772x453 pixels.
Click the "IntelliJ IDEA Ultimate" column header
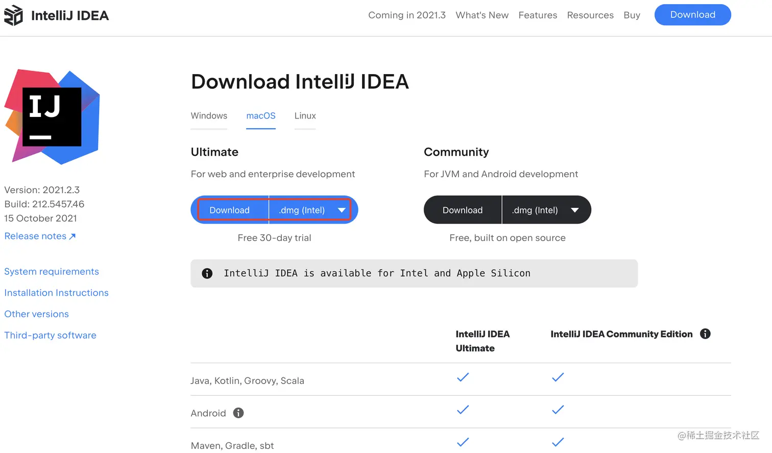click(x=482, y=341)
